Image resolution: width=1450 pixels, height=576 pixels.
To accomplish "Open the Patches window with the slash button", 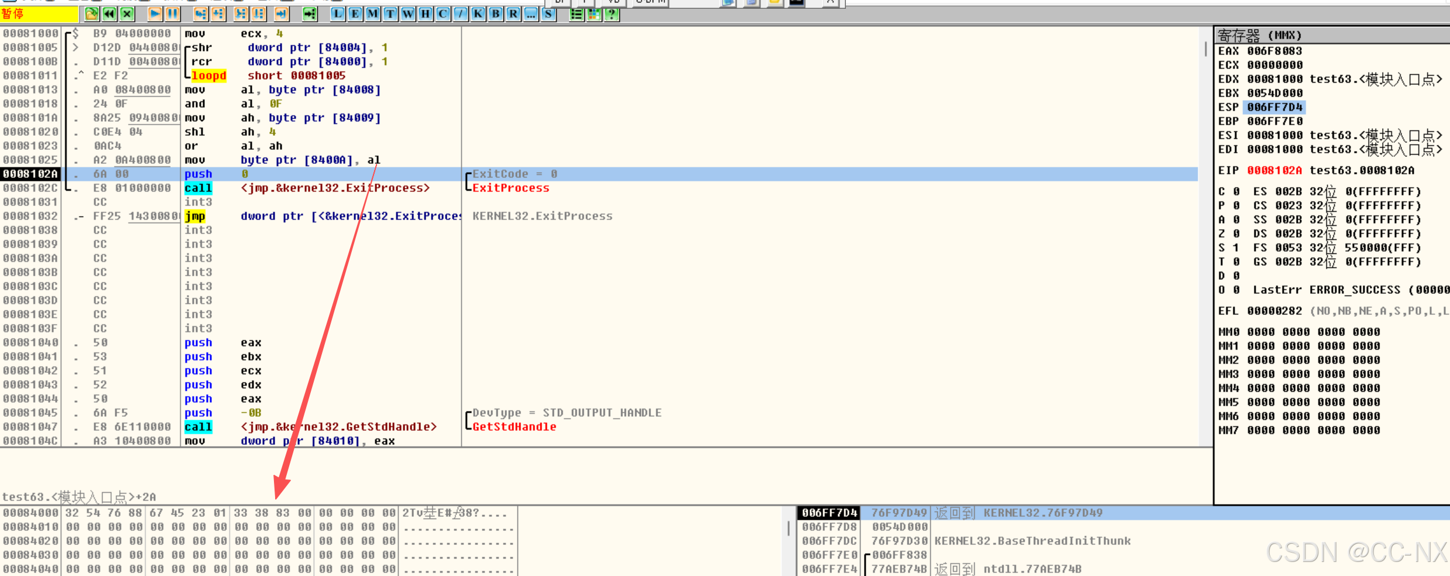I will [461, 14].
